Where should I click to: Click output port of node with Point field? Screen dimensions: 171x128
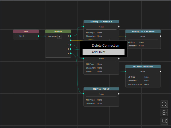pos(119,58)
